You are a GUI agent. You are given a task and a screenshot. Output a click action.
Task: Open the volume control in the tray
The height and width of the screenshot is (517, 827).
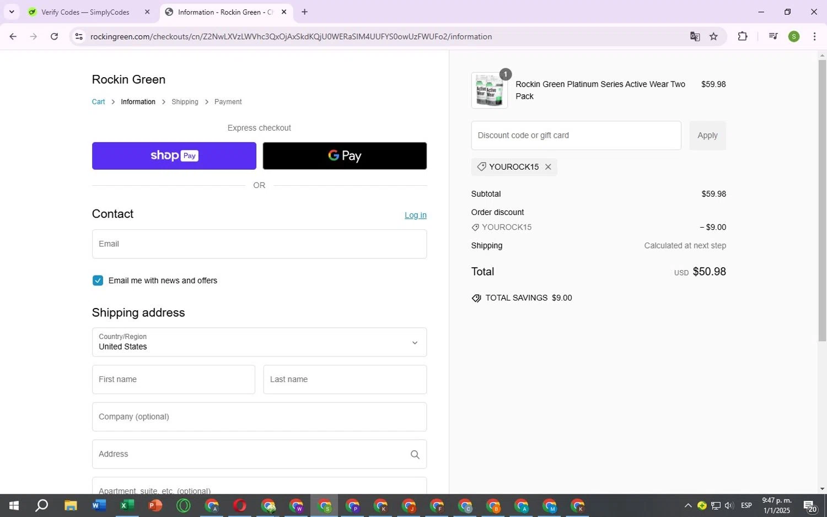729,505
